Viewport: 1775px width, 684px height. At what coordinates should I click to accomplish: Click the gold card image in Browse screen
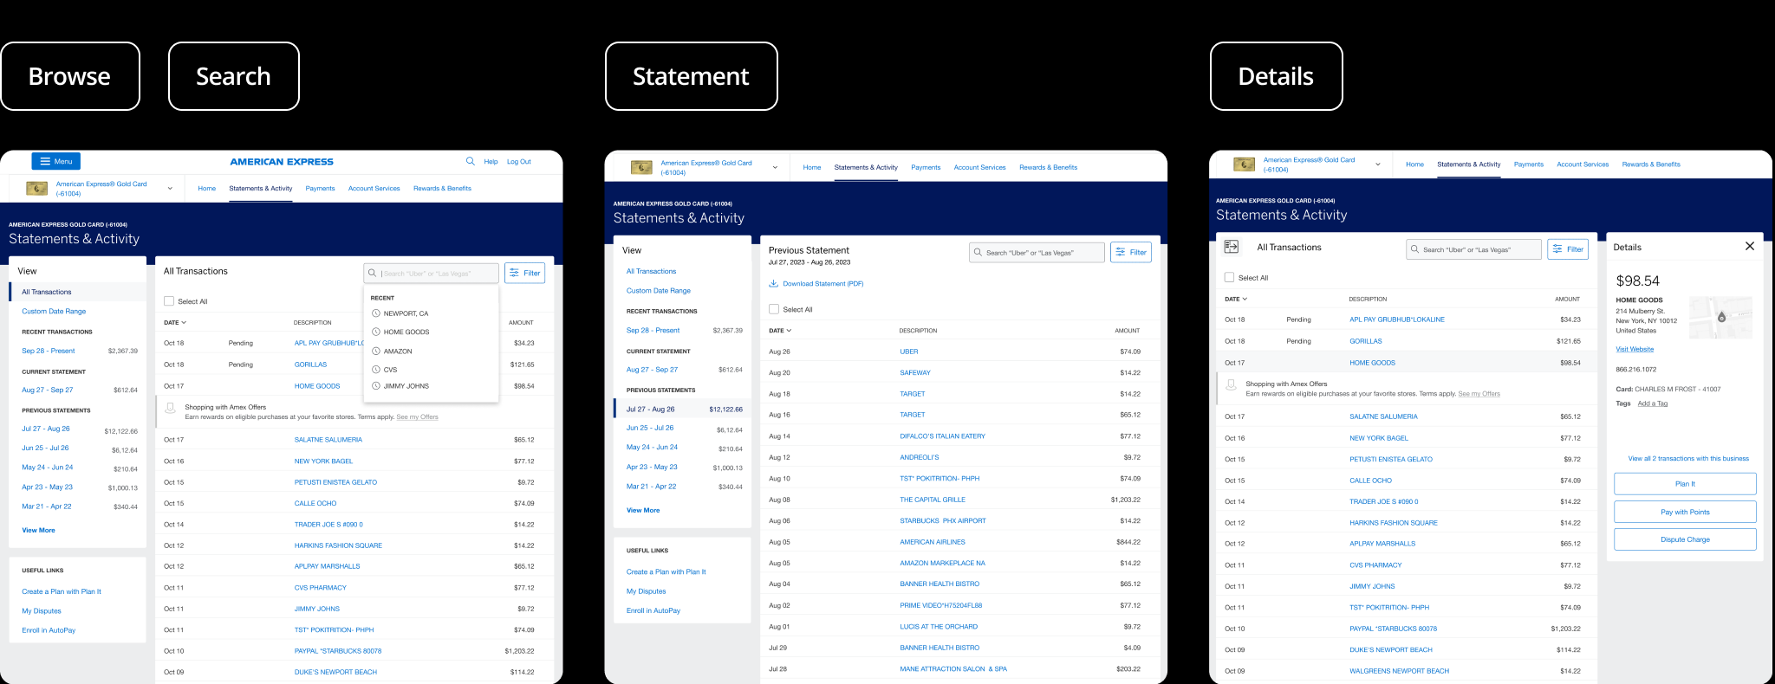(37, 188)
